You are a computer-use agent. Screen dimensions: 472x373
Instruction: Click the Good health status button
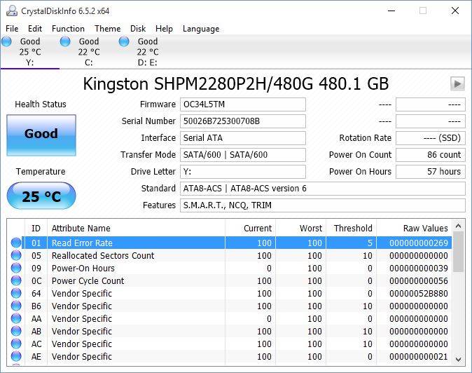(x=41, y=135)
